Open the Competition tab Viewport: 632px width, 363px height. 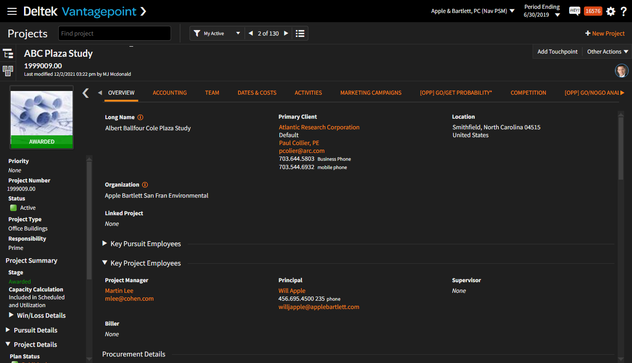tap(528, 93)
